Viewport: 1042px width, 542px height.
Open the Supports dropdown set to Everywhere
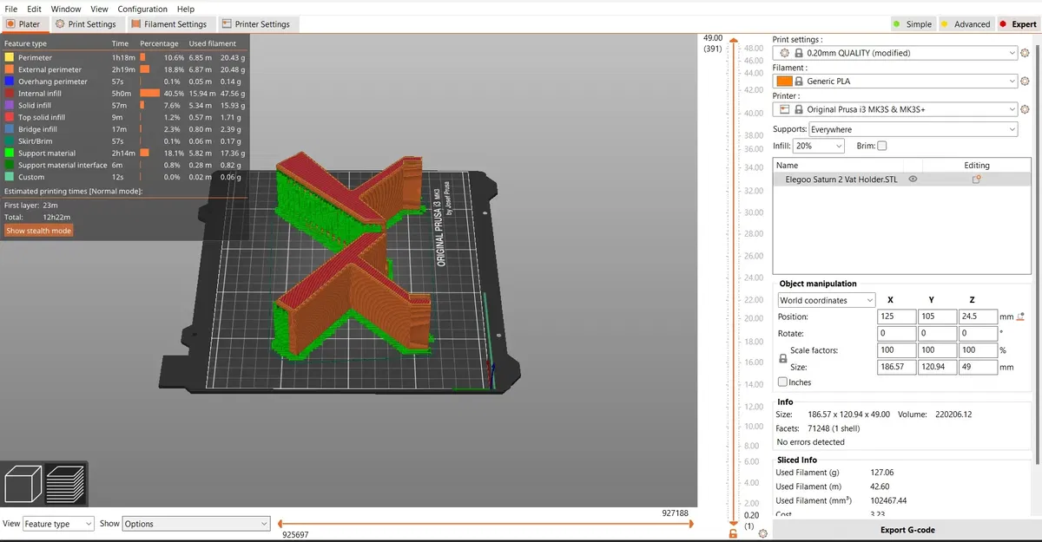pyautogui.click(x=913, y=129)
